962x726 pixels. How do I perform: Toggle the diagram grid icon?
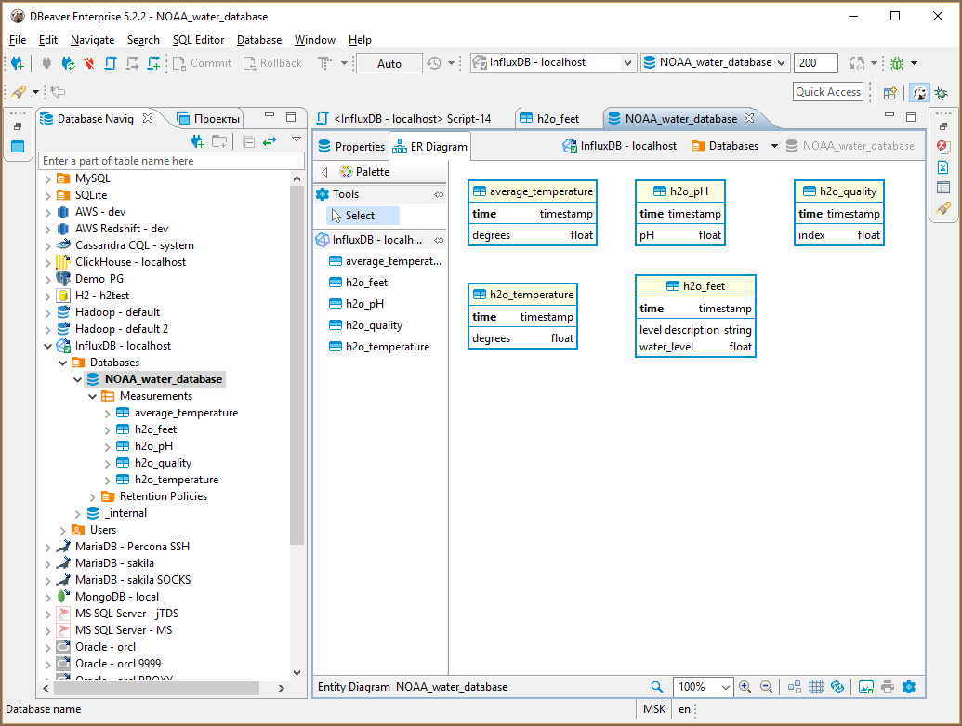click(816, 687)
